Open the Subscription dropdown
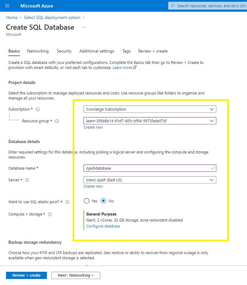Image resolution: width=247 pixels, height=285 pixels. click(x=150, y=109)
